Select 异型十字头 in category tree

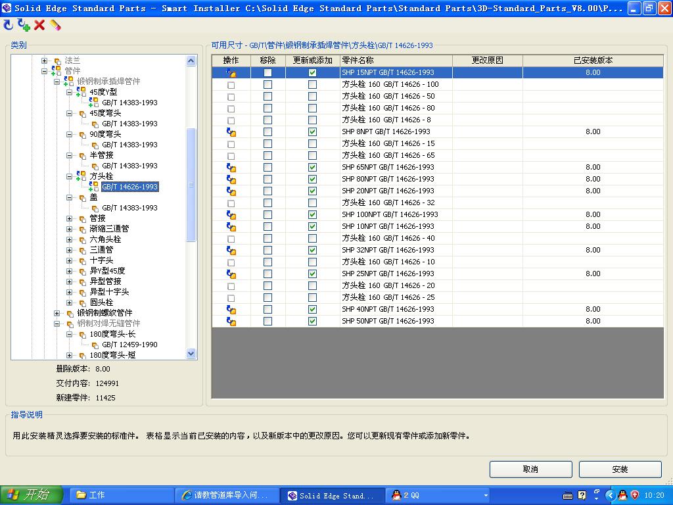[x=109, y=292]
